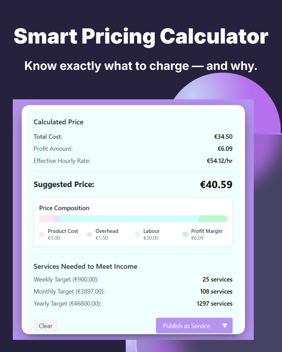Click the pink Product Cost legend dot
Image resolution: width=282 pixels, height=352 pixels.
[x=42, y=234]
